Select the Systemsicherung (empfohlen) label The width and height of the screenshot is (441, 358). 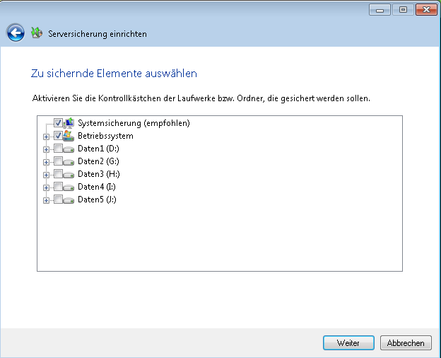(134, 123)
